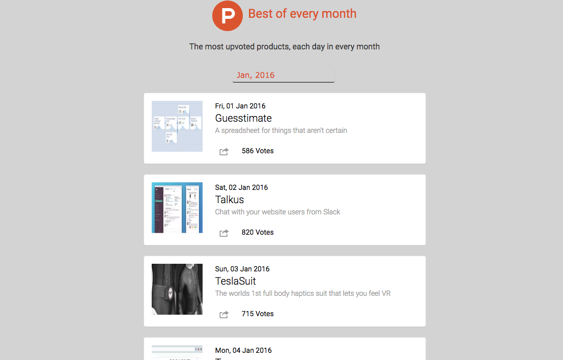Expand the month picker to choose another month

(x=284, y=75)
